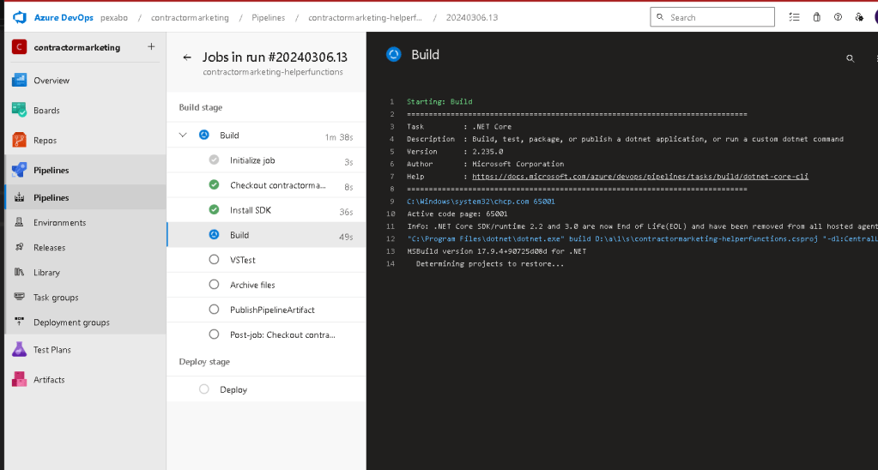878x470 pixels.
Task: Click the Azure DevOps logo icon
Action: pyautogui.click(x=20, y=17)
